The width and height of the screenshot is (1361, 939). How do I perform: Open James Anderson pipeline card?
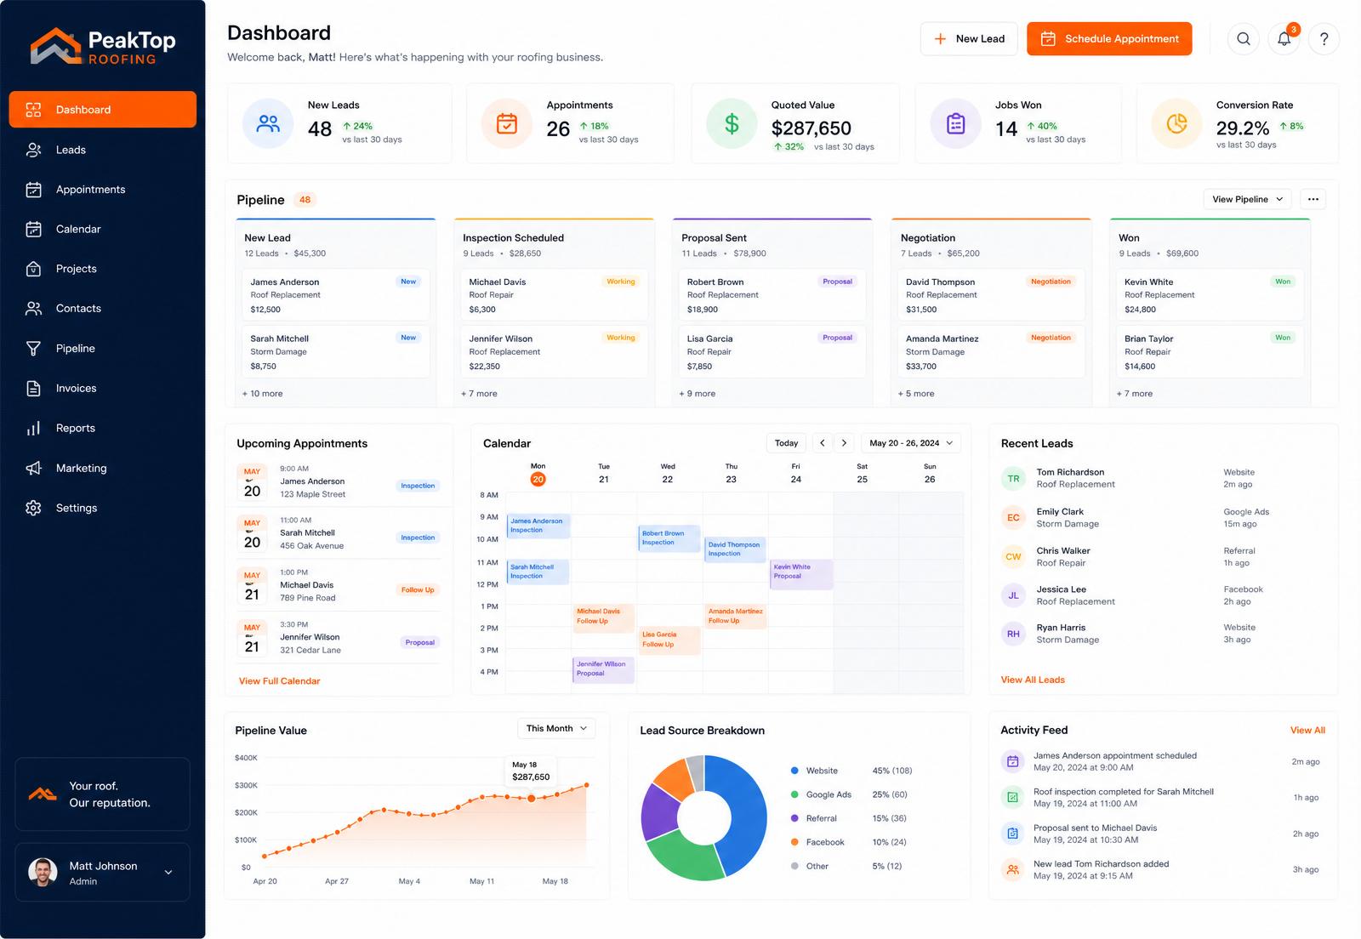[x=335, y=295]
